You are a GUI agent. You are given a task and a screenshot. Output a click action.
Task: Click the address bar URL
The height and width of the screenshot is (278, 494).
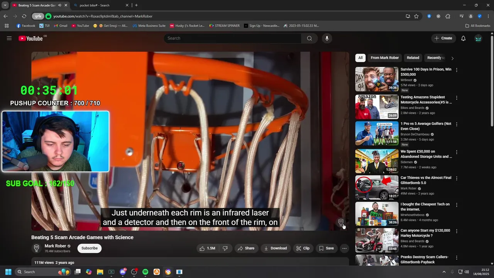[x=103, y=16]
